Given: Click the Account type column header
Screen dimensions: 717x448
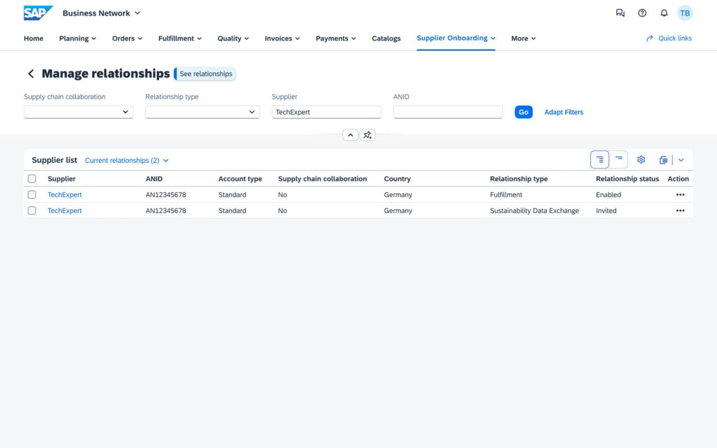Looking at the screenshot, I should point(240,179).
